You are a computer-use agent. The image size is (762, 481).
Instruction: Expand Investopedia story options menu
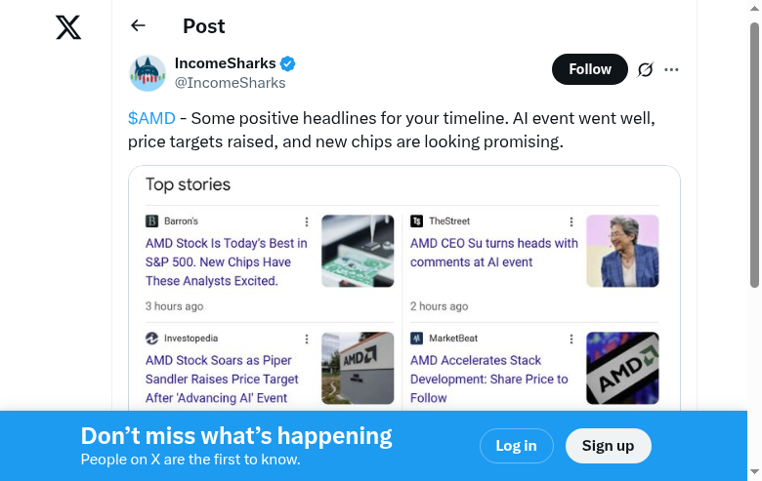[307, 339]
